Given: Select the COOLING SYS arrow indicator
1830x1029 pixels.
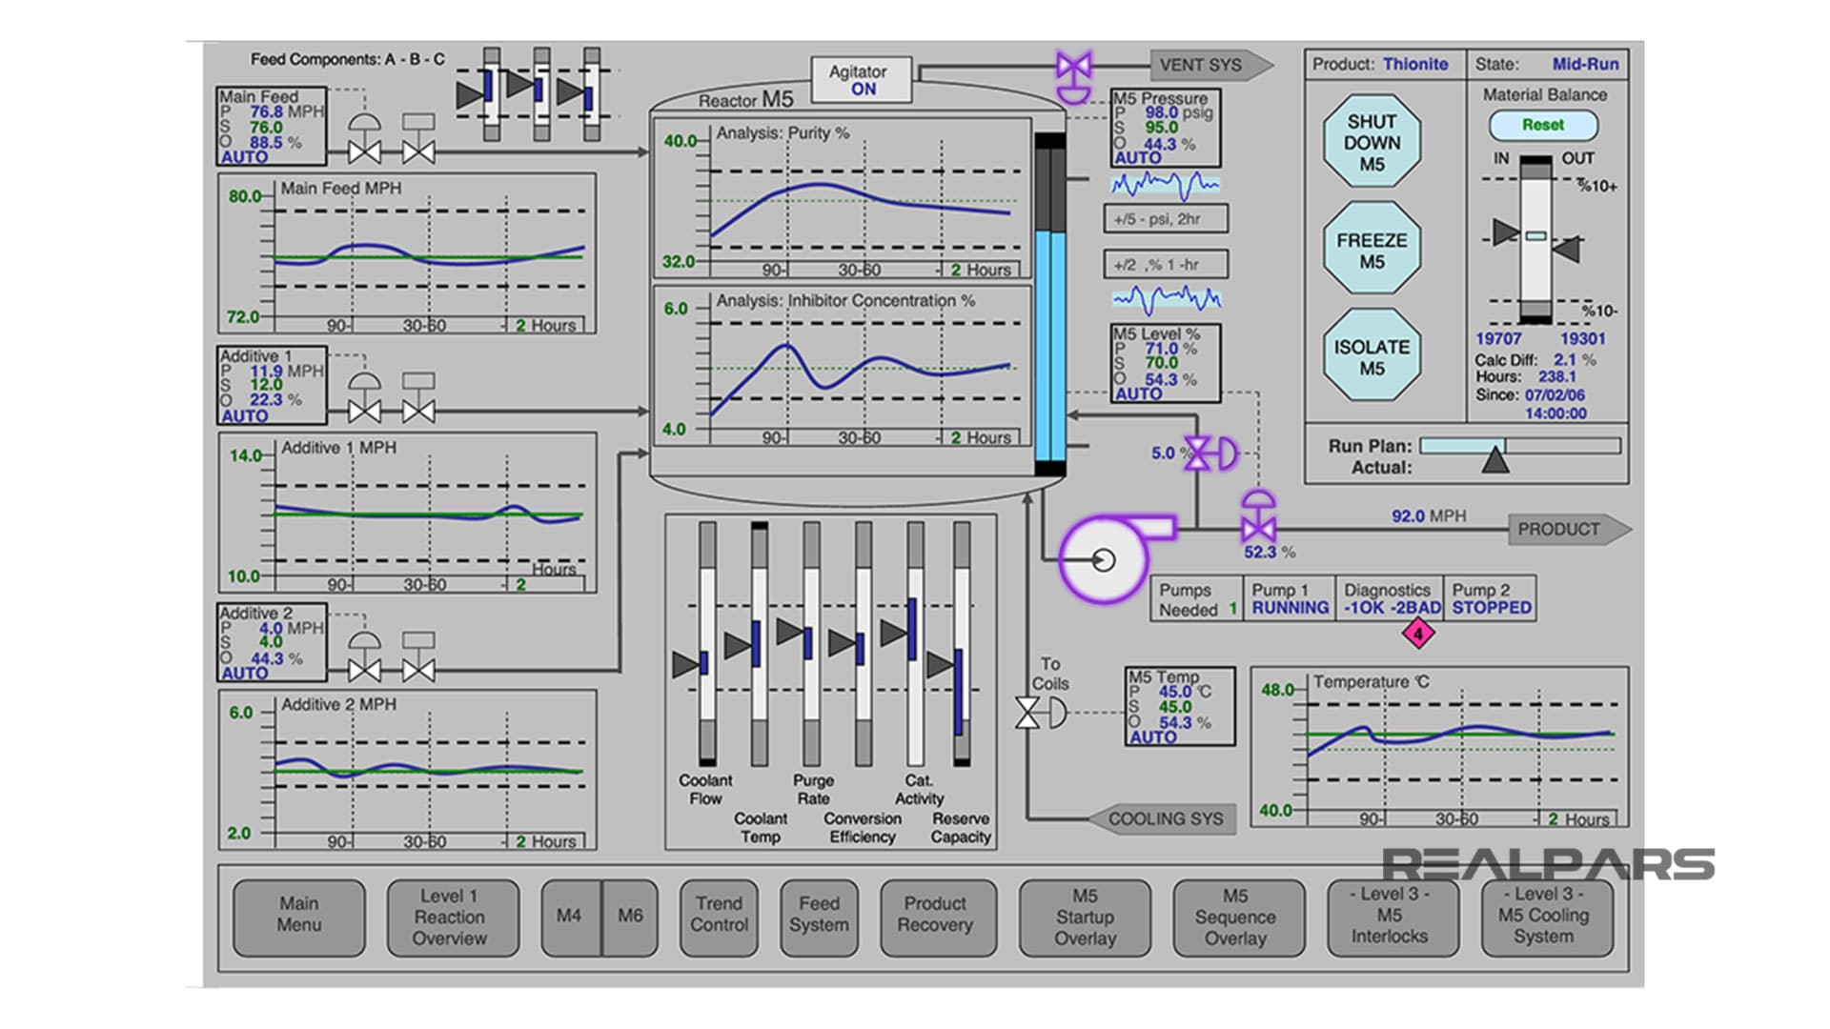Looking at the screenshot, I should coord(1167,817).
